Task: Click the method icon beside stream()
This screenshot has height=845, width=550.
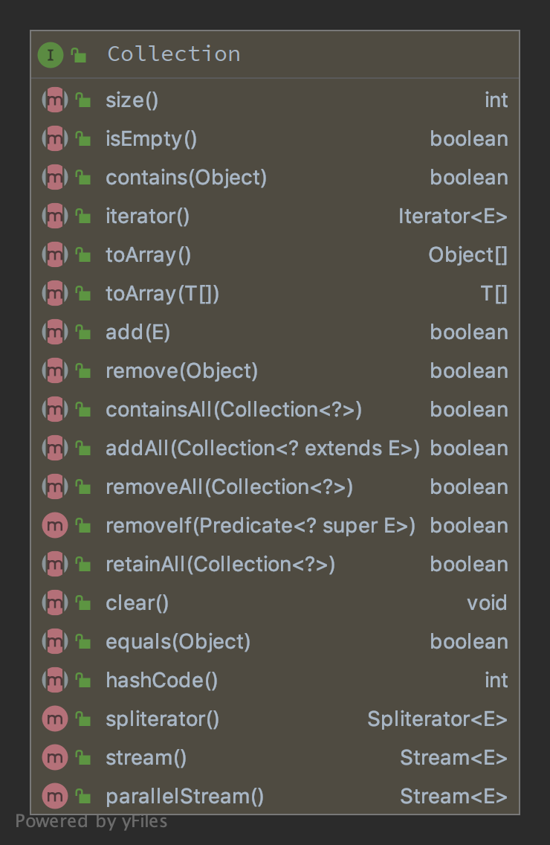Action: (x=54, y=758)
